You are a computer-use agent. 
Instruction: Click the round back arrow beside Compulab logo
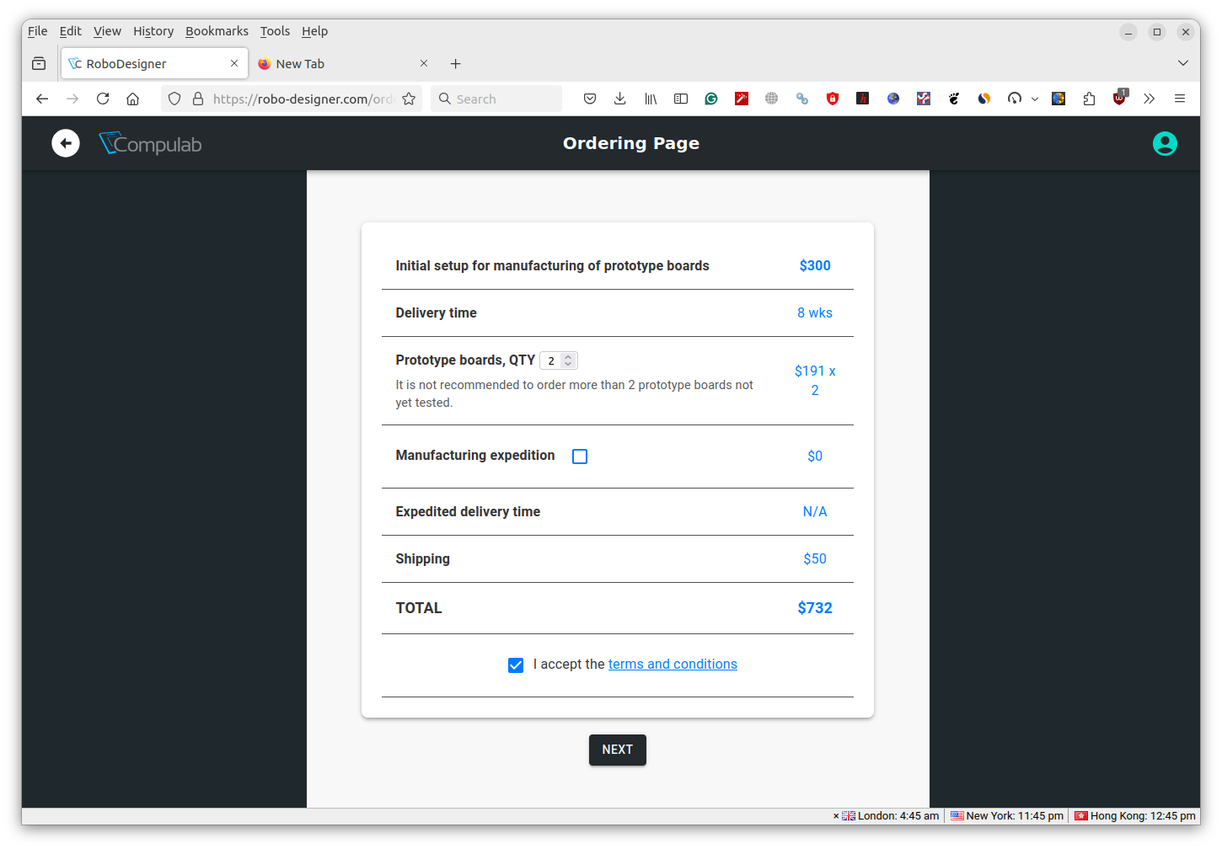pyautogui.click(x=66, y=143)
